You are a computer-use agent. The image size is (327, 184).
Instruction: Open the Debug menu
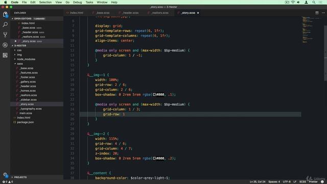(x=77, y=2)
